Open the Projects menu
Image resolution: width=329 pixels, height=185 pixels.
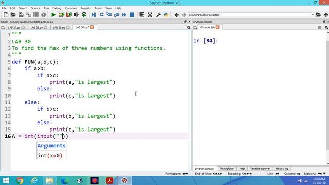86,8
